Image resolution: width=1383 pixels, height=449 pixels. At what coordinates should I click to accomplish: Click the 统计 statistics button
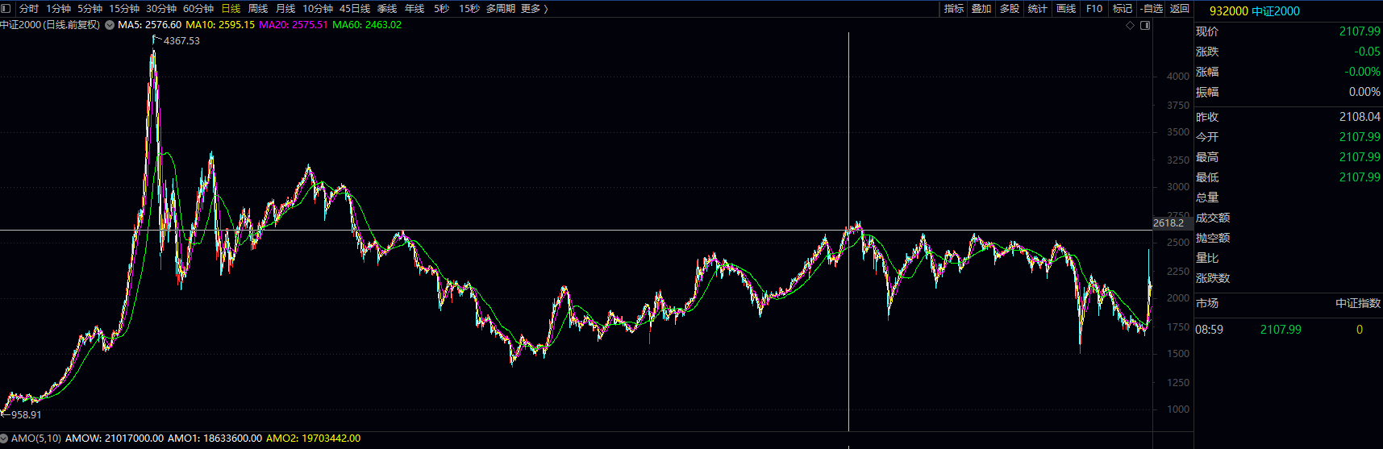pos(1038,9)
